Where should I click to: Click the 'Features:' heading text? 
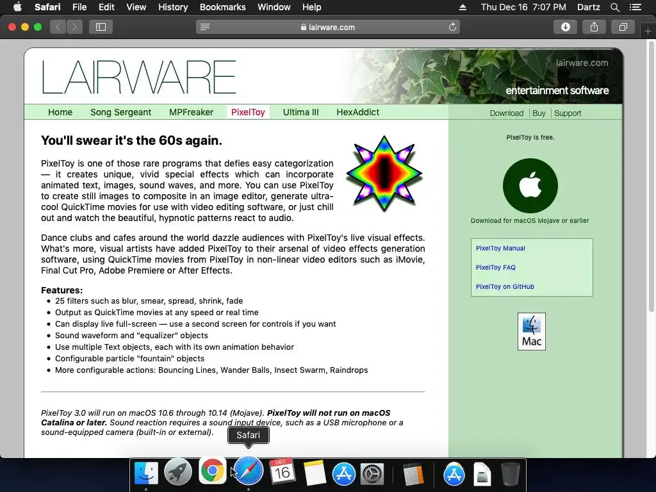point(62,290)
